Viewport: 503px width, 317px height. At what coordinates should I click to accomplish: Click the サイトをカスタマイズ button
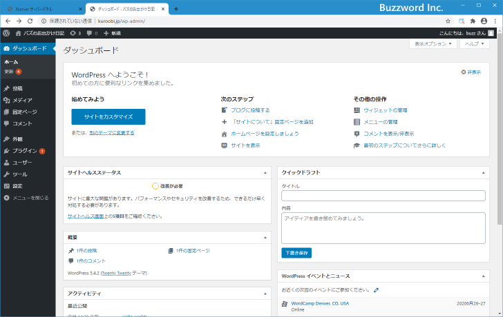pos(108,116)
